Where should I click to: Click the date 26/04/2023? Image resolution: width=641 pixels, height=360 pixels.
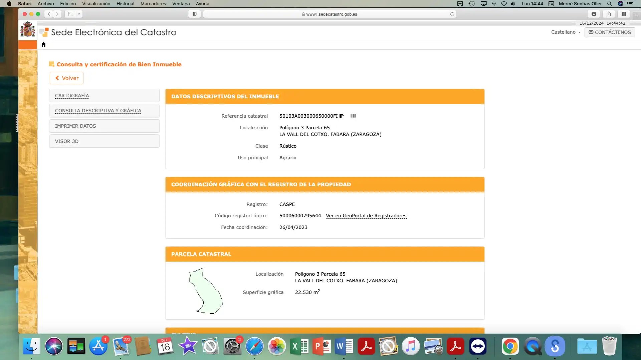click(x=293, y=227)
